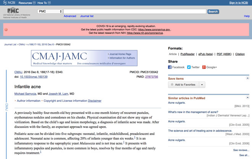Select the Article format label

point(173,54)
